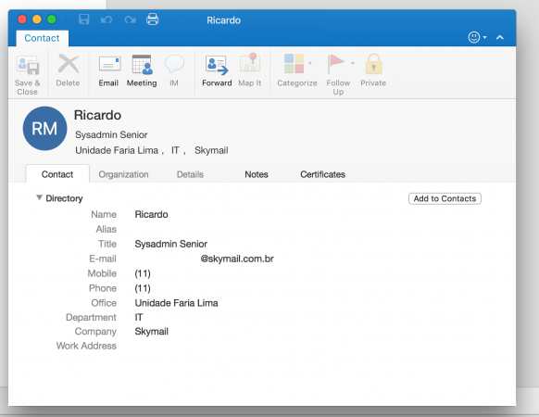Toggle the Private lock icon
Viewport: 539px width, 417px height.
pos(373,64)
